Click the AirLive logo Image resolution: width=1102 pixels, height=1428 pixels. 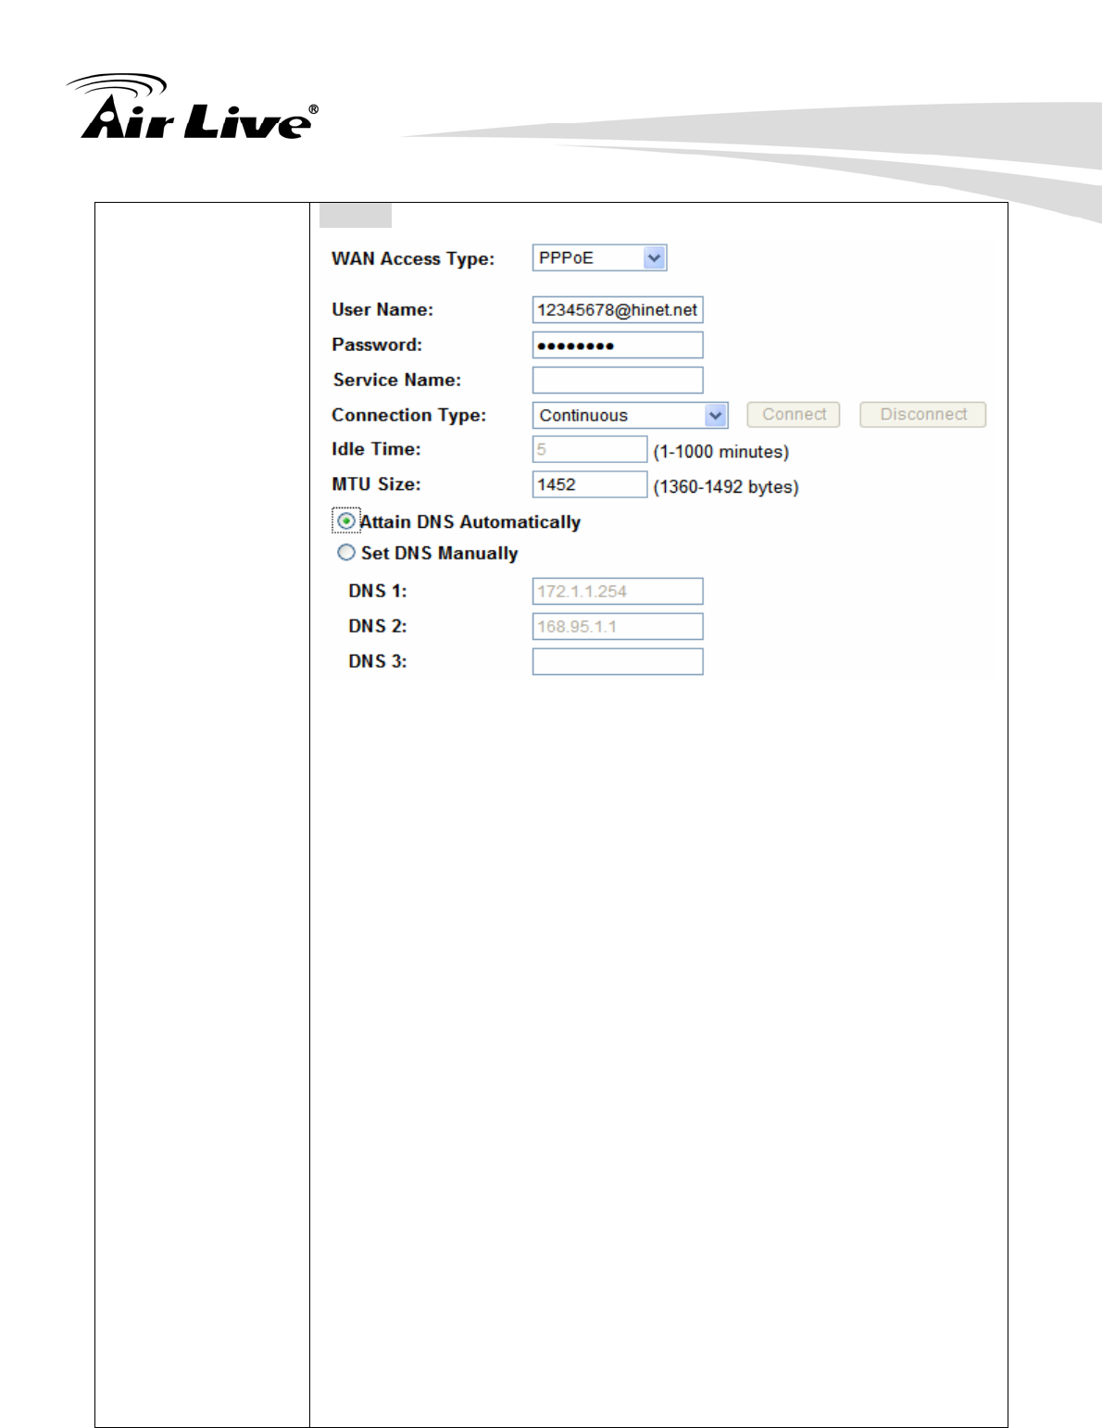coord(193,107)
